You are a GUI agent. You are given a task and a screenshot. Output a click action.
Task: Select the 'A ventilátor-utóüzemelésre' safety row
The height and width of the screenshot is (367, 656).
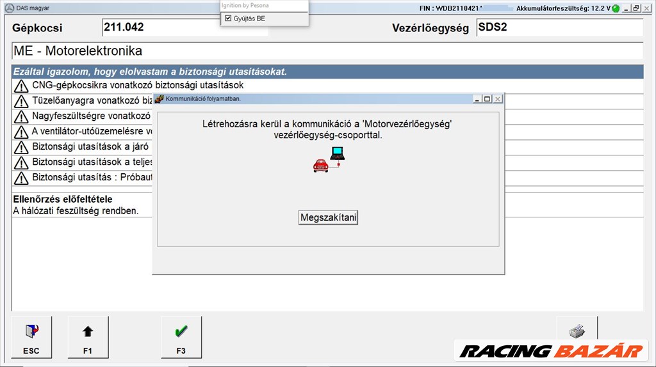pyautogui.click(x=83, y=132)
